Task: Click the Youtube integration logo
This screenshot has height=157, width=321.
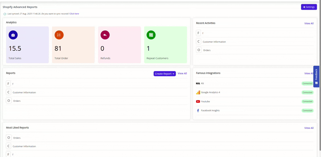Action: (x=198, y=101)
